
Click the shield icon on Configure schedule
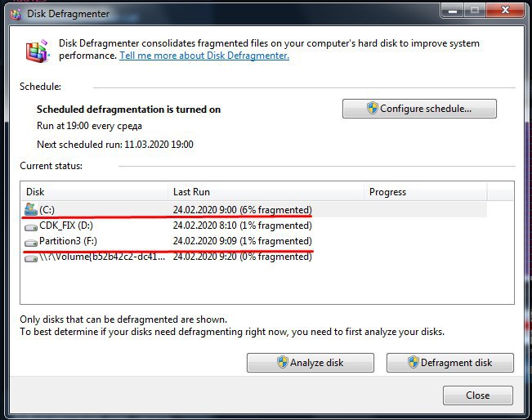(372, 109)
